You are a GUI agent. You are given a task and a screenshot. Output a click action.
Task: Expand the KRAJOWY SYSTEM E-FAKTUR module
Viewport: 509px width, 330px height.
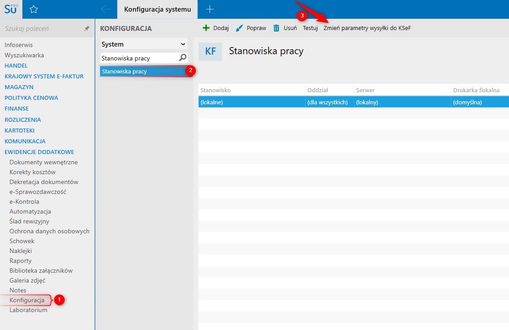click(44, 76)
